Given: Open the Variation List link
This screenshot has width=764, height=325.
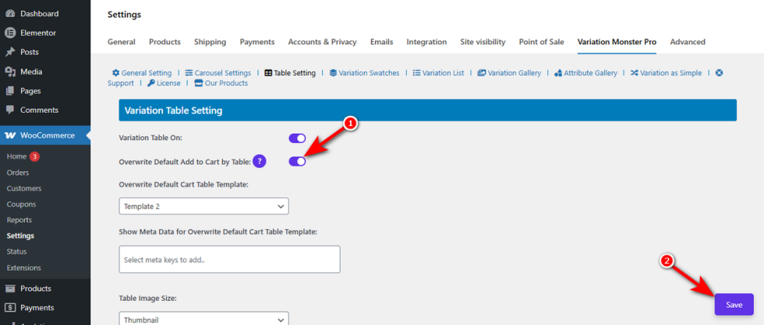Looking at the screenshot, I should tap(443, 73).
